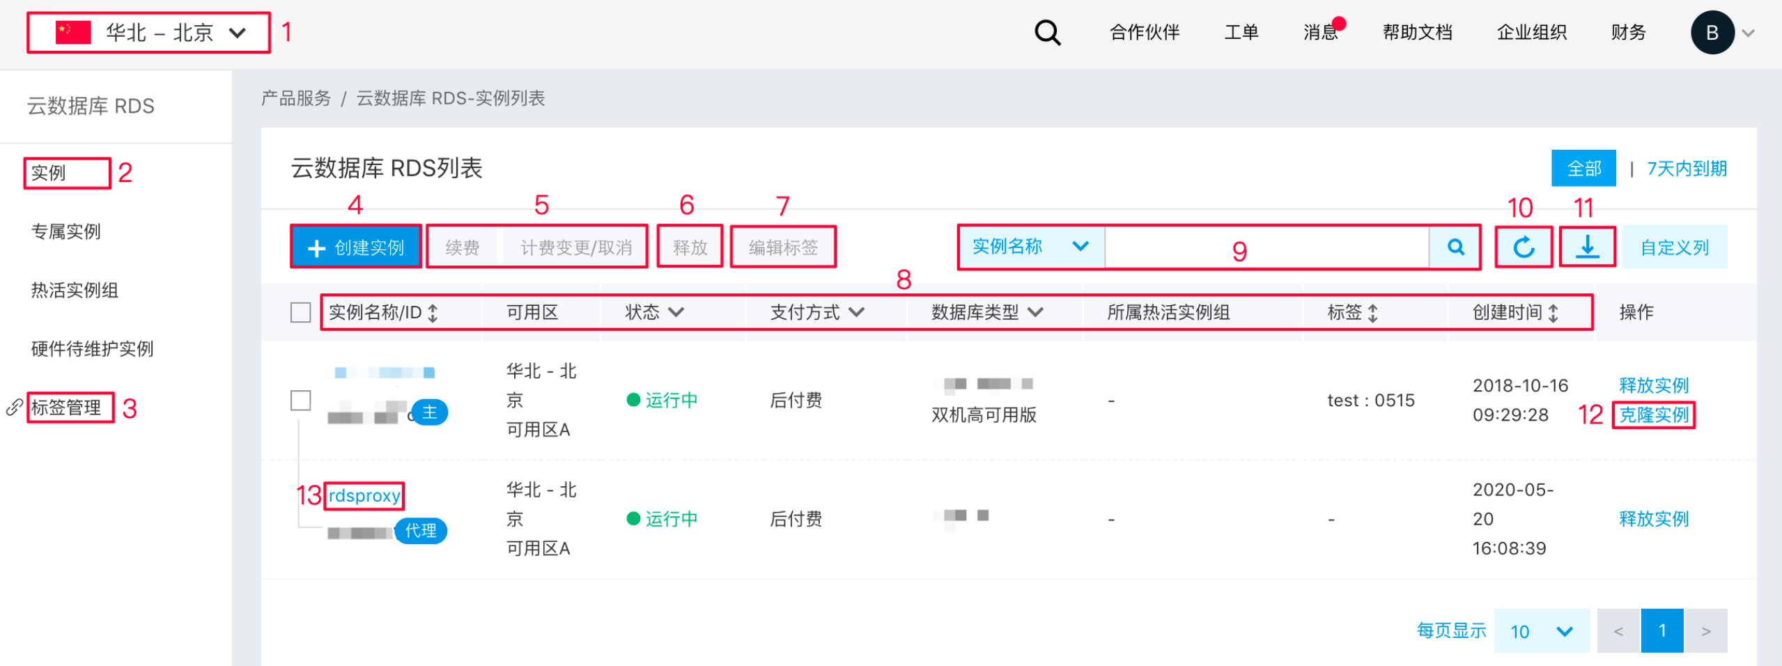Screen dimensions: 1782x666
Task: Click the 所属热活实例组 column header
Action: (x=1168, y=312)
